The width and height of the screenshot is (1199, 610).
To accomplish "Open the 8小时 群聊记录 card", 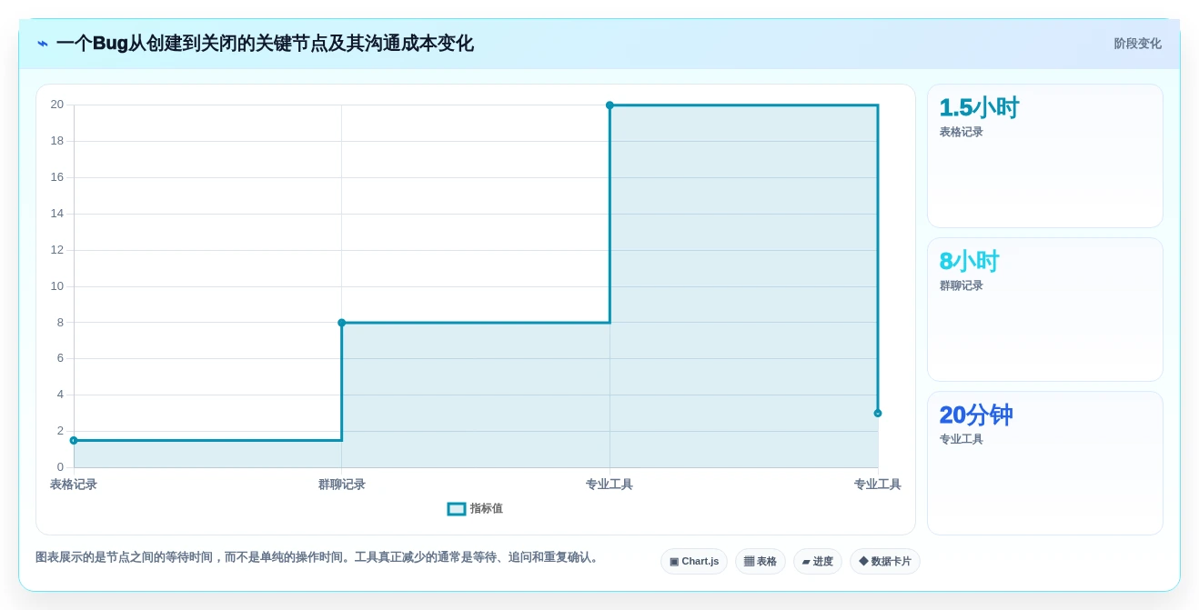I will 1045,310.
